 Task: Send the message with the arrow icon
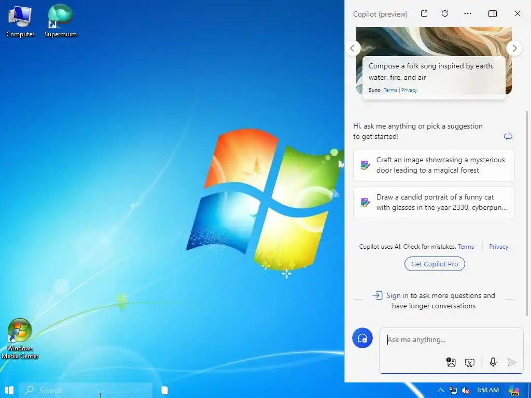click(512, 362)
